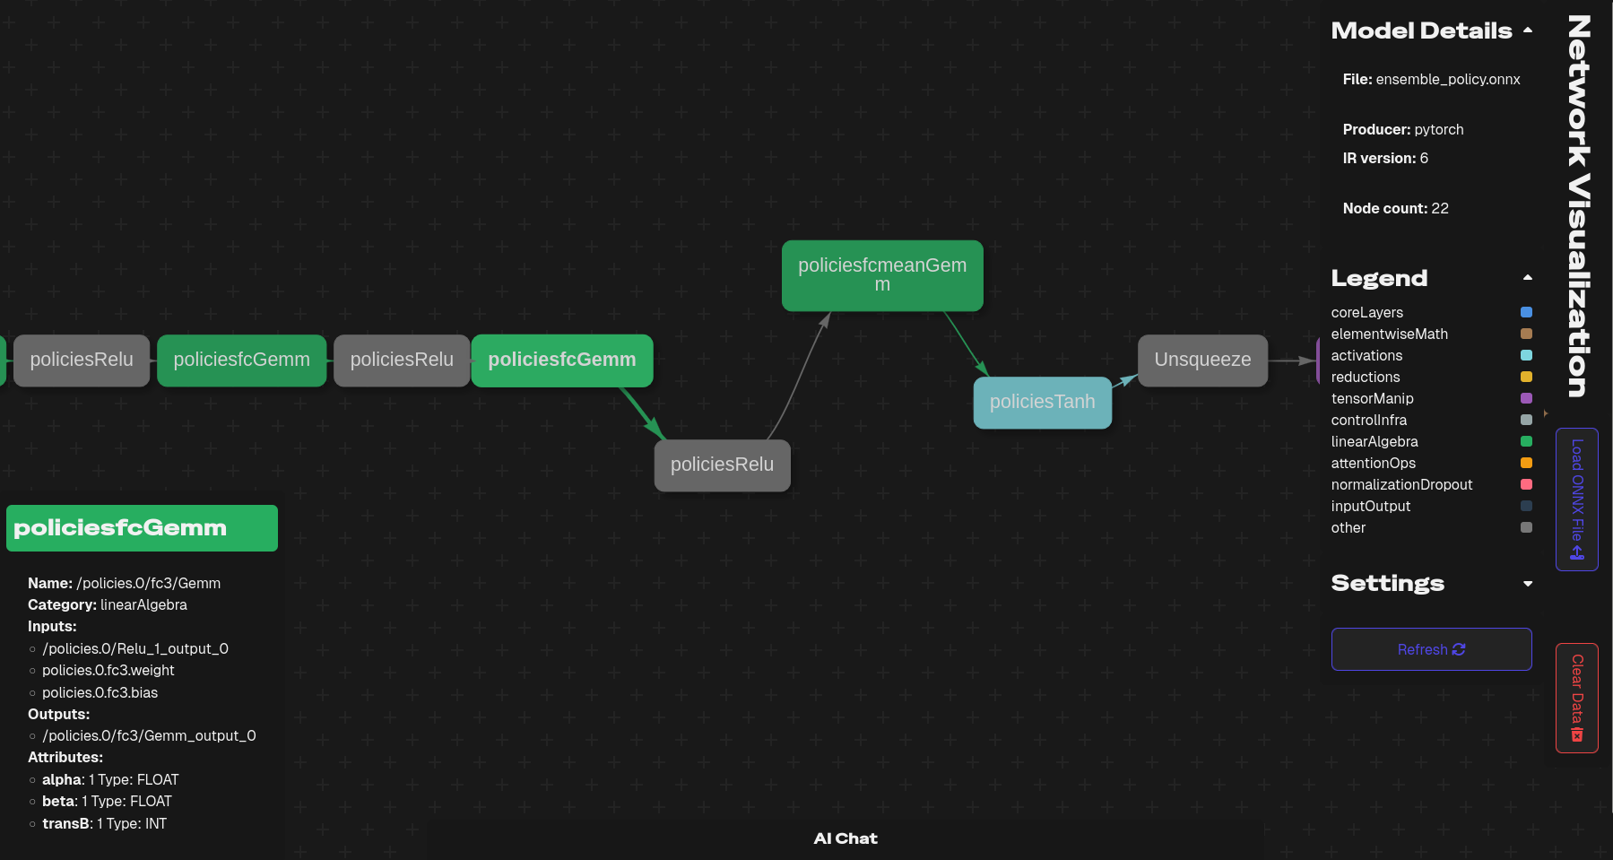Click the controlInfra grey-blue legend swatch

coord(1526,420)
